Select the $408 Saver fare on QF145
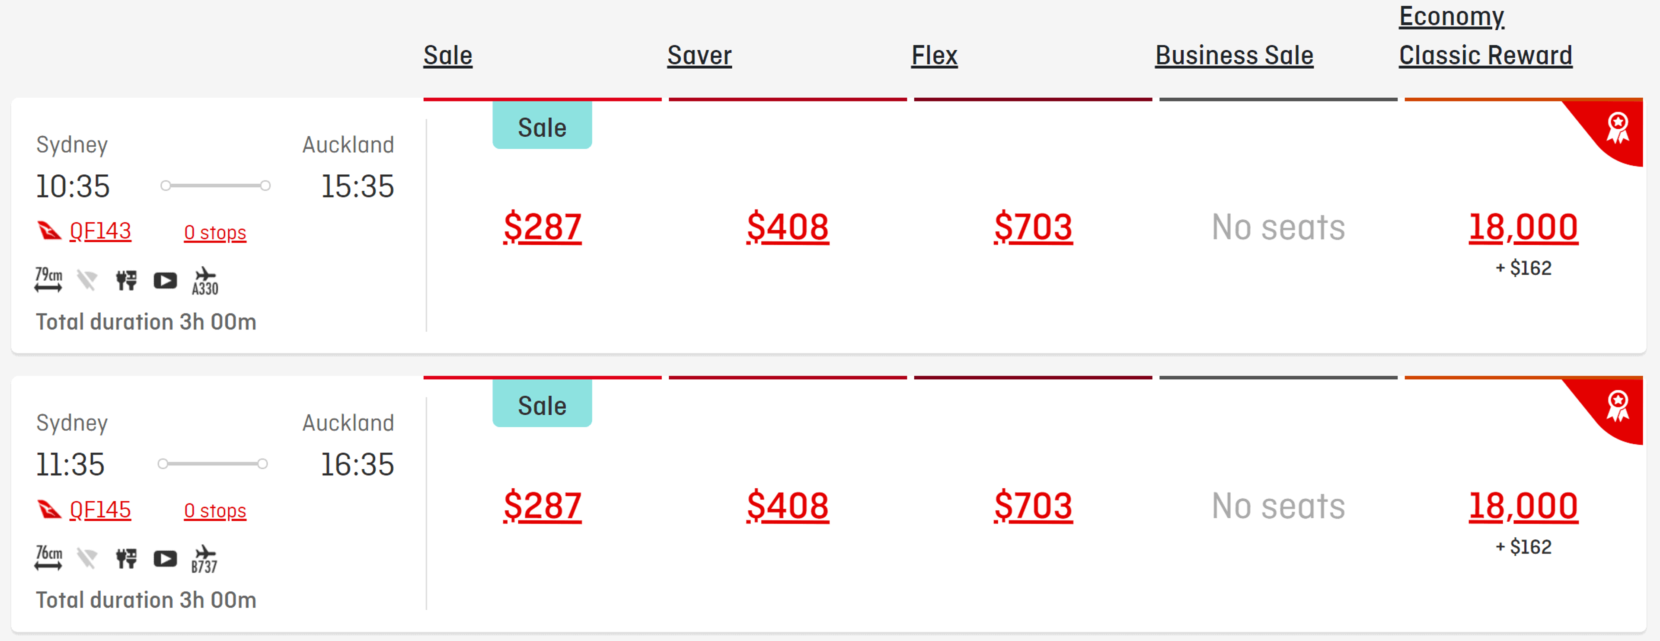1660x641 pixels. 788,506
